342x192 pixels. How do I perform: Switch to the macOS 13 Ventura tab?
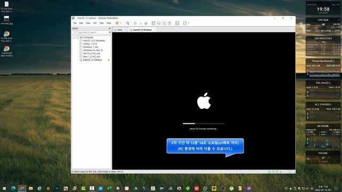point(142,30)
